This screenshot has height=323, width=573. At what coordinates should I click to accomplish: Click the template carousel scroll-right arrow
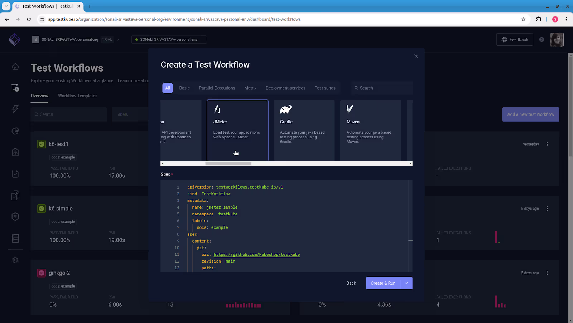point(410,164)
